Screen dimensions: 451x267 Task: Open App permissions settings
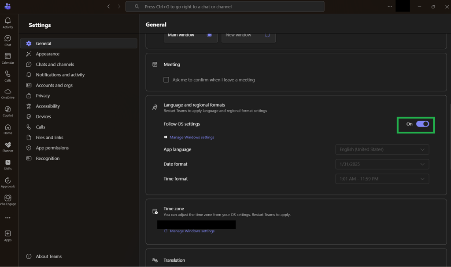click(x=78, y=148)
